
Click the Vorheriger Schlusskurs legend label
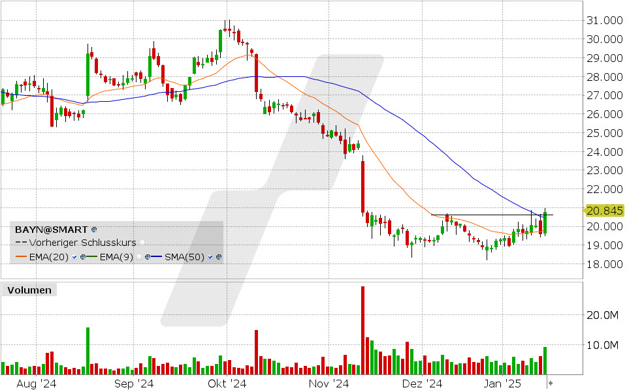pos(83,243)
